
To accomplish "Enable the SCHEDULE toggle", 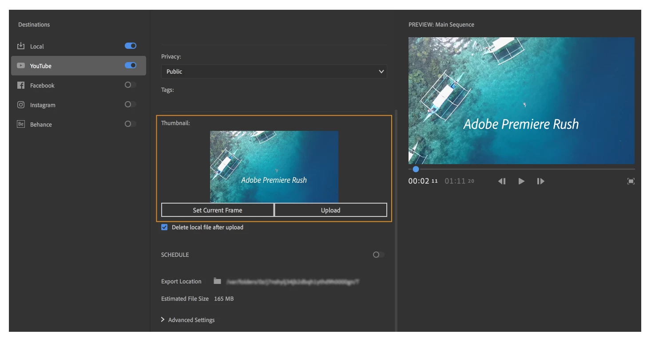I will [379, 255].
